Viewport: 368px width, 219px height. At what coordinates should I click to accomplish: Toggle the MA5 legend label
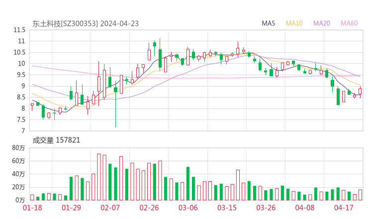(x=269, y=23)
